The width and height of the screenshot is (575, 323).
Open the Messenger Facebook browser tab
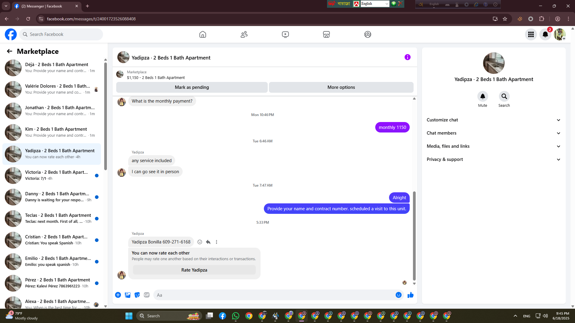tap(46, 6)
